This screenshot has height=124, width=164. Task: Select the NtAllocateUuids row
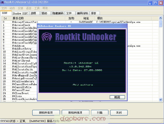click(x=19, y=69)
